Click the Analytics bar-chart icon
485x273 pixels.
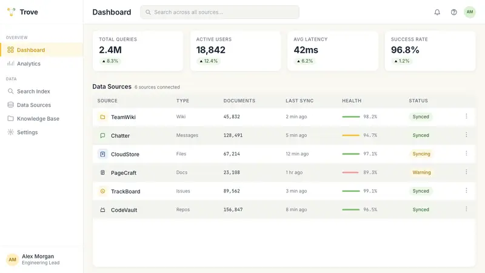10,64
